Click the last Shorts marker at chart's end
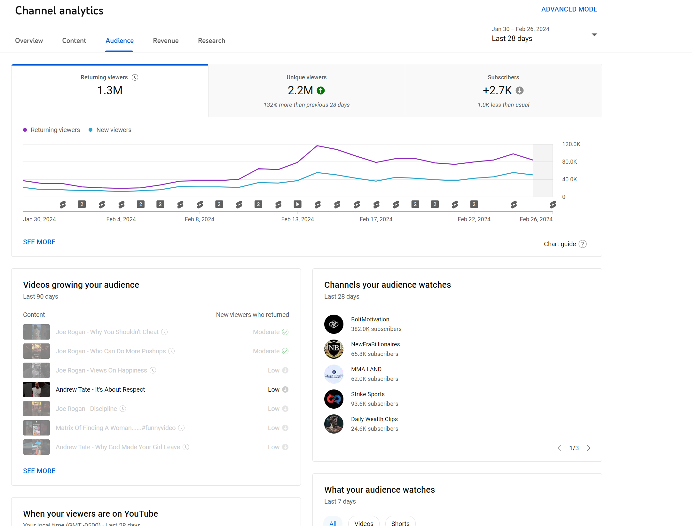Screen dimensions: 692x526 553,204
